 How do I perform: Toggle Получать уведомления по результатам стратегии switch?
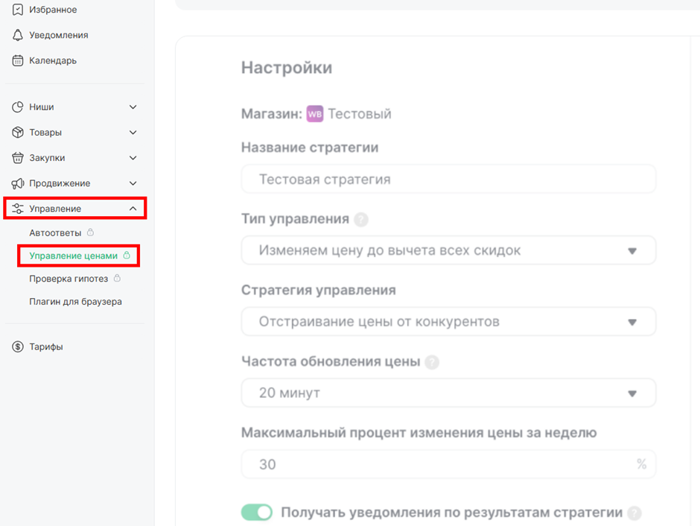point(257,512)
